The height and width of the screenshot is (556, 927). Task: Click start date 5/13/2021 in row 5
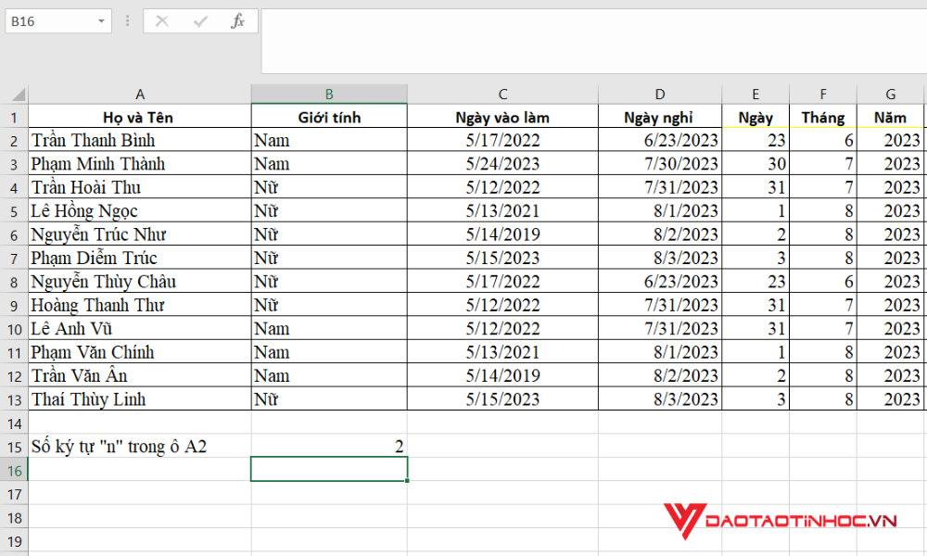pos(502,211)
